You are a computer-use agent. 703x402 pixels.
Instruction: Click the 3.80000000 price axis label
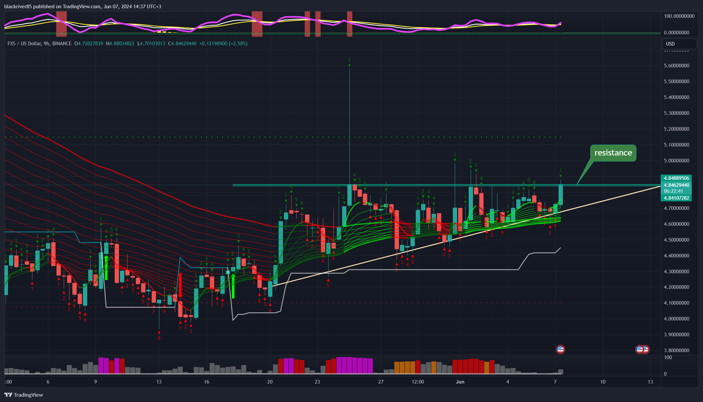coord(677,351)
